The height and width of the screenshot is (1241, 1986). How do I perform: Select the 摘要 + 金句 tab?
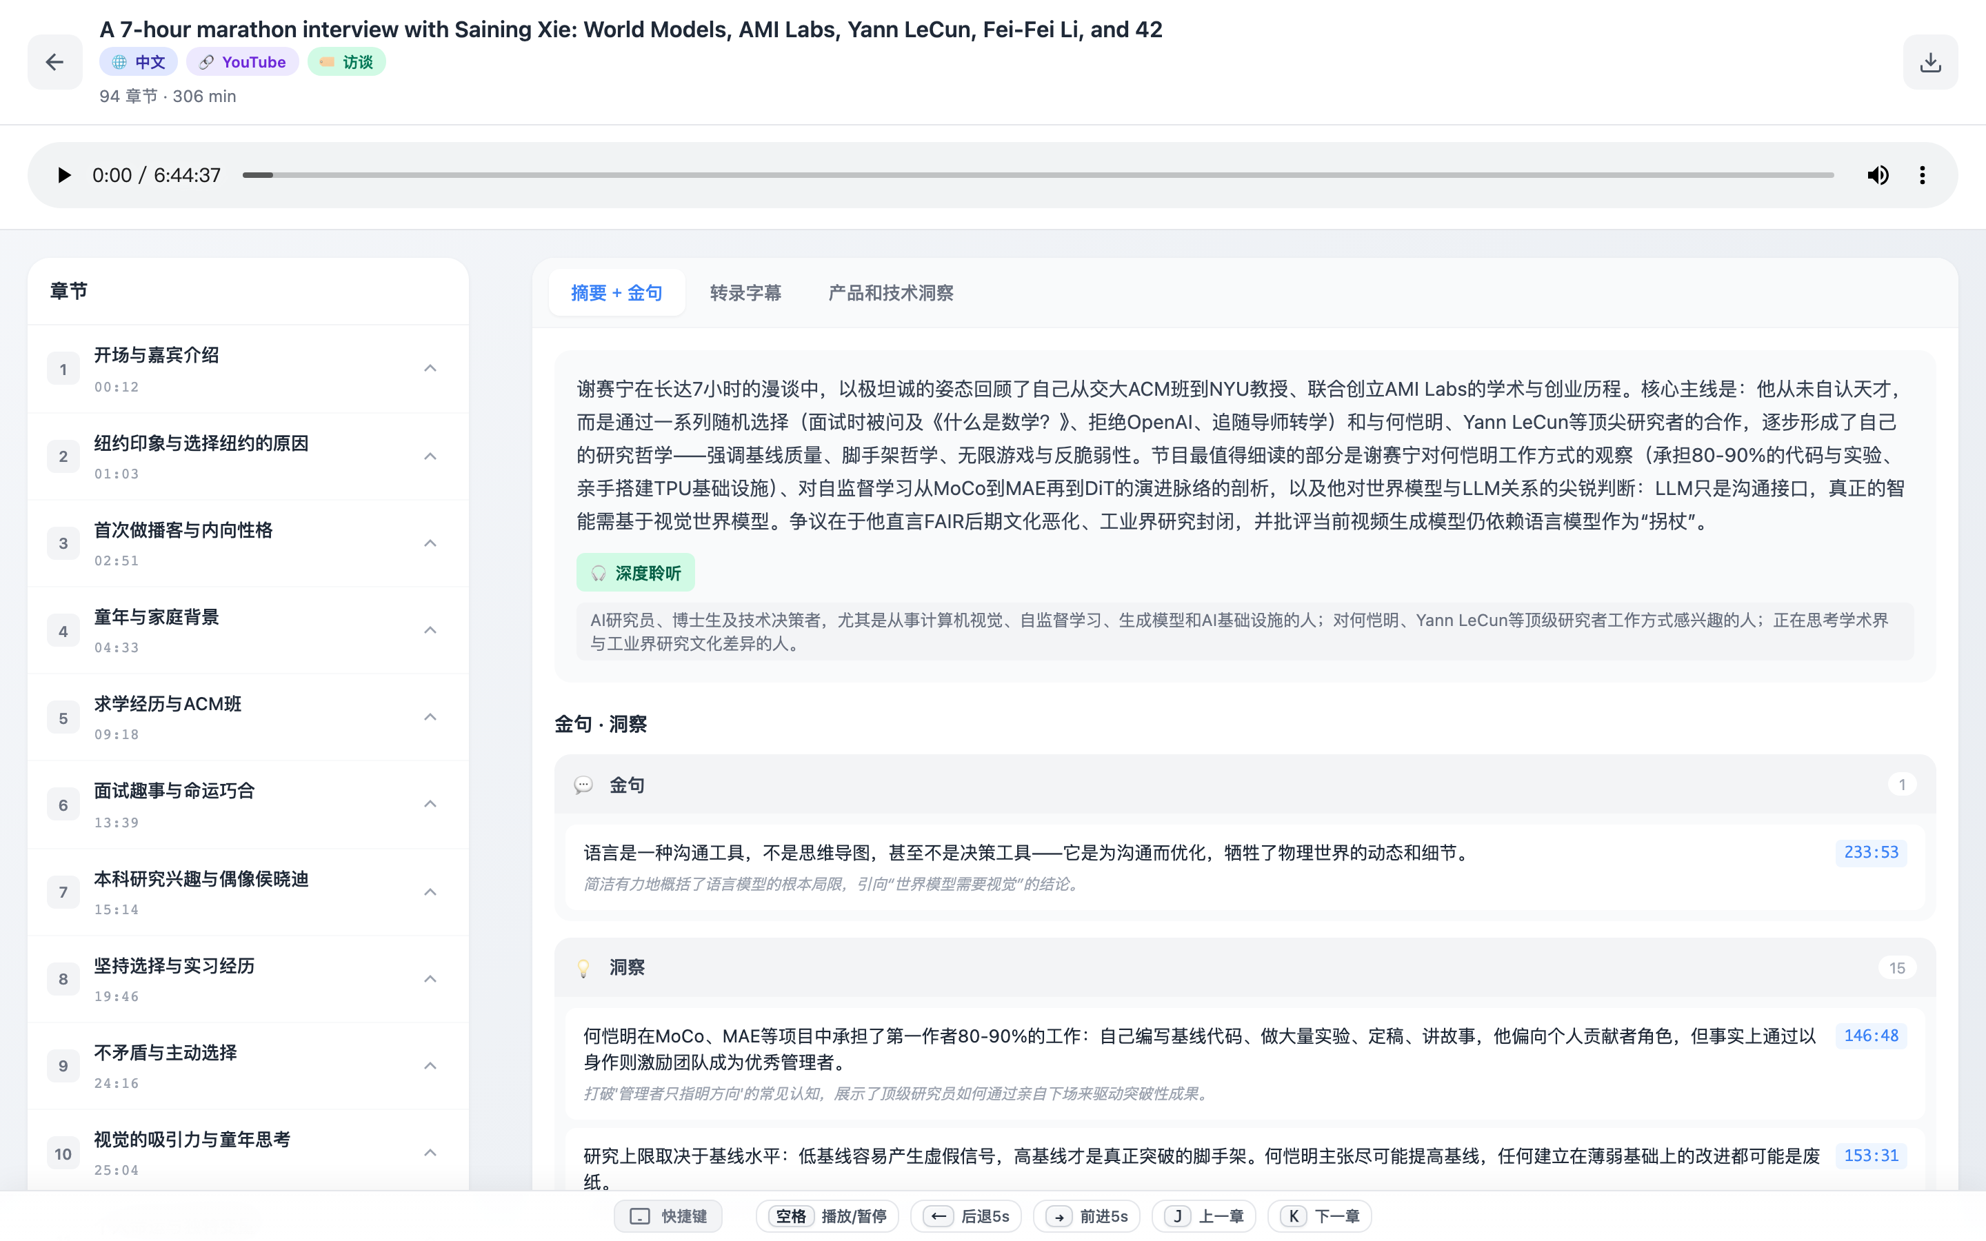(616, 293)
